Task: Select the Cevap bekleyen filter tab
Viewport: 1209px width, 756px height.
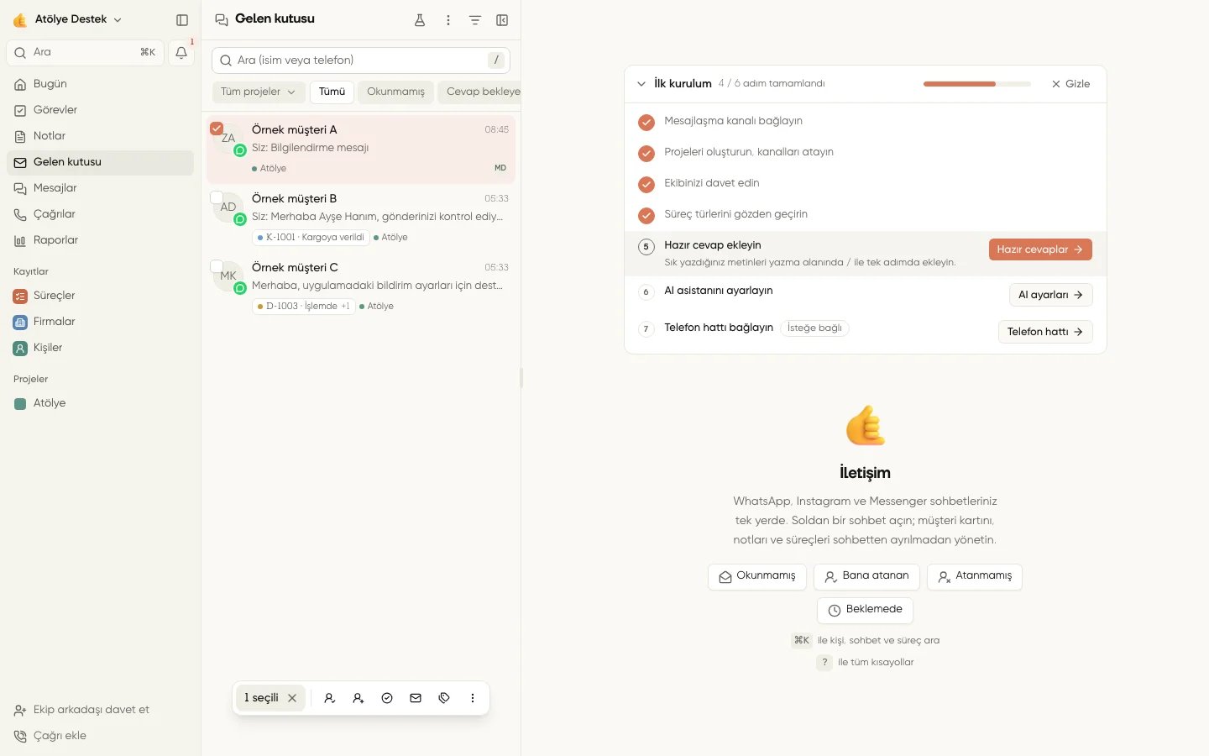Action: click(x=479, y=92)
